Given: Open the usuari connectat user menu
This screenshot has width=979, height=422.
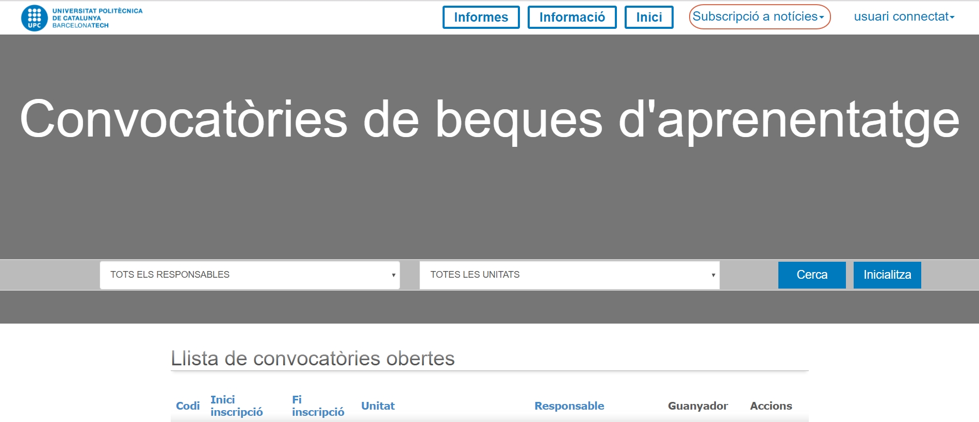Looking at the screenshot, I should tap(904, 16).
